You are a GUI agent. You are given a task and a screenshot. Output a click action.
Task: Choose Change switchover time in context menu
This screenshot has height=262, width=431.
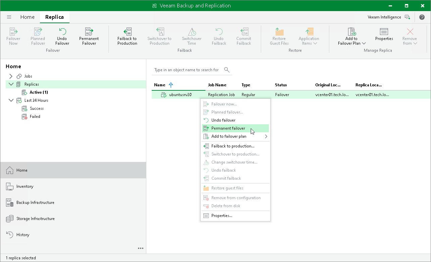pyautogui.click(x=235, y=162)
